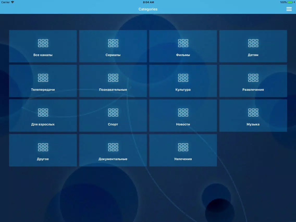Choose the Телепередачи grid icon
Screen dimensions: 296x222
point(43,78)
